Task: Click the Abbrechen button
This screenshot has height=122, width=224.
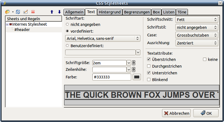Action: pyautogui.click(x=176, y=113)
